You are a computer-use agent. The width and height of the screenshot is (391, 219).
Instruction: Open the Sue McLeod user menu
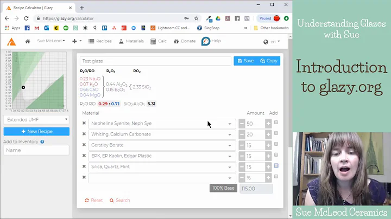(x=51, y=41)
